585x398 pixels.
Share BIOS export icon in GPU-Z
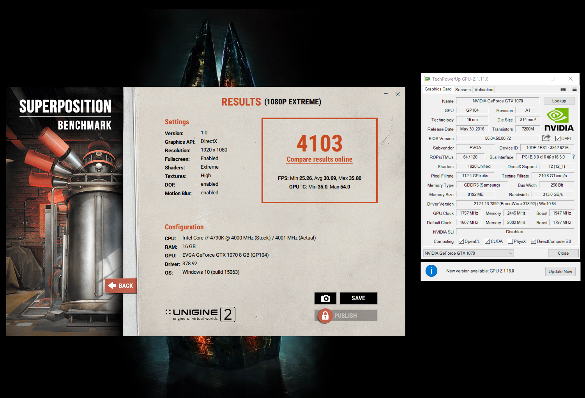[x=546, y=138]
